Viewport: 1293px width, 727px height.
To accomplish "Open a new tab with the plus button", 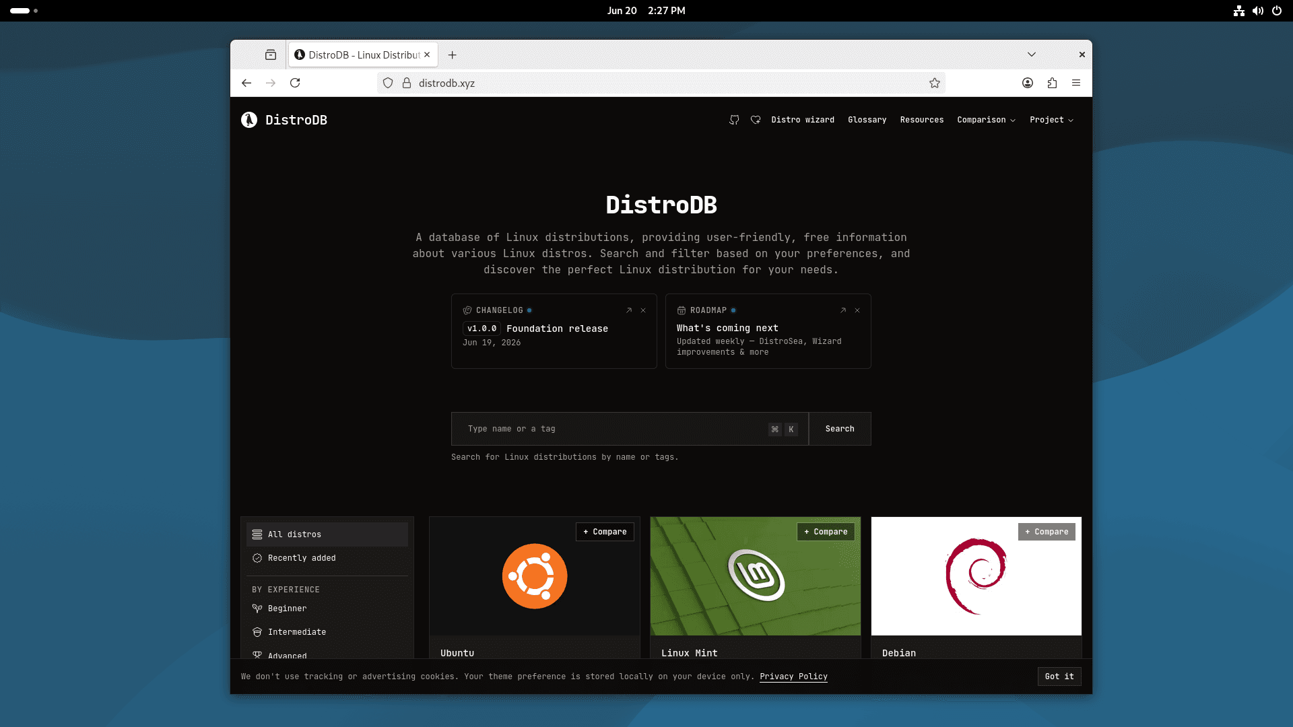I will click(453, 55).
